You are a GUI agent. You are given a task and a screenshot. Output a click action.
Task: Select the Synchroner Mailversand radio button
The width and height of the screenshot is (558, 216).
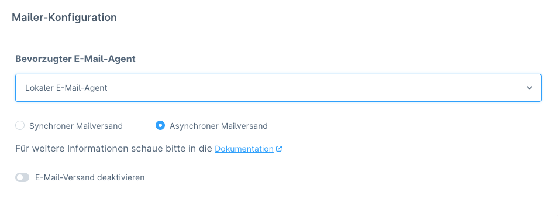[x=20, y=125]
